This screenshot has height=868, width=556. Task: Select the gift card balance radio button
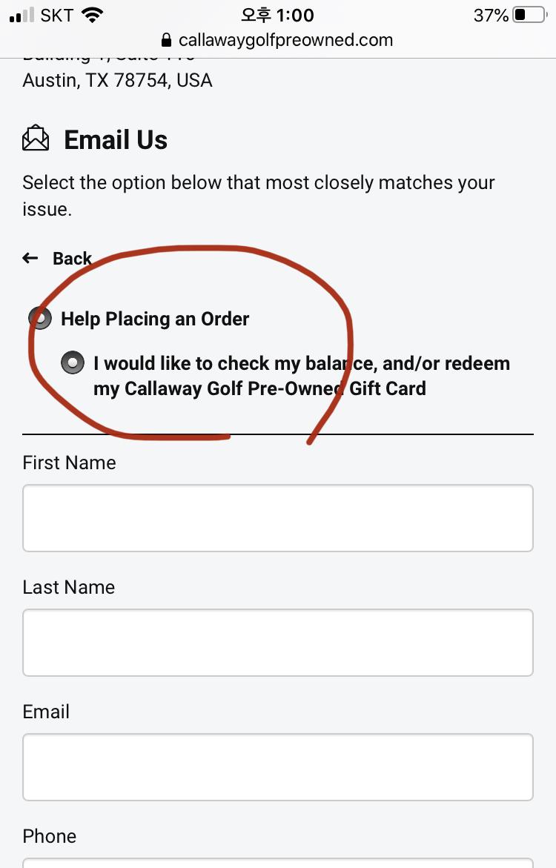click(72, 362)
